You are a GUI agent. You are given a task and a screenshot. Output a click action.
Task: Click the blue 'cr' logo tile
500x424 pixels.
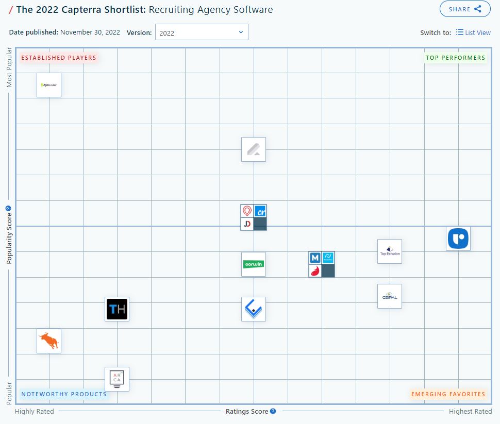click(x=260, y=211)
